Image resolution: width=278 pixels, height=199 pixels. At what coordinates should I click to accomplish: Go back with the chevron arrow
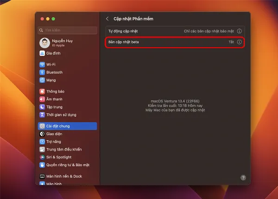tap(107, 19)
